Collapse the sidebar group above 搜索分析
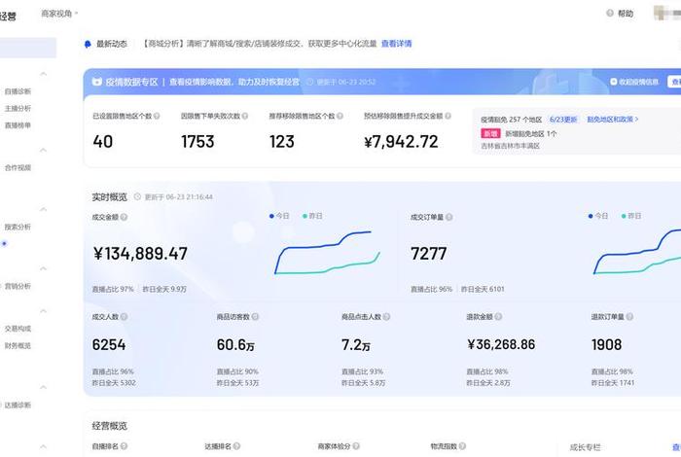This screenshot has height=457, width=681. (x=44, y=209)
